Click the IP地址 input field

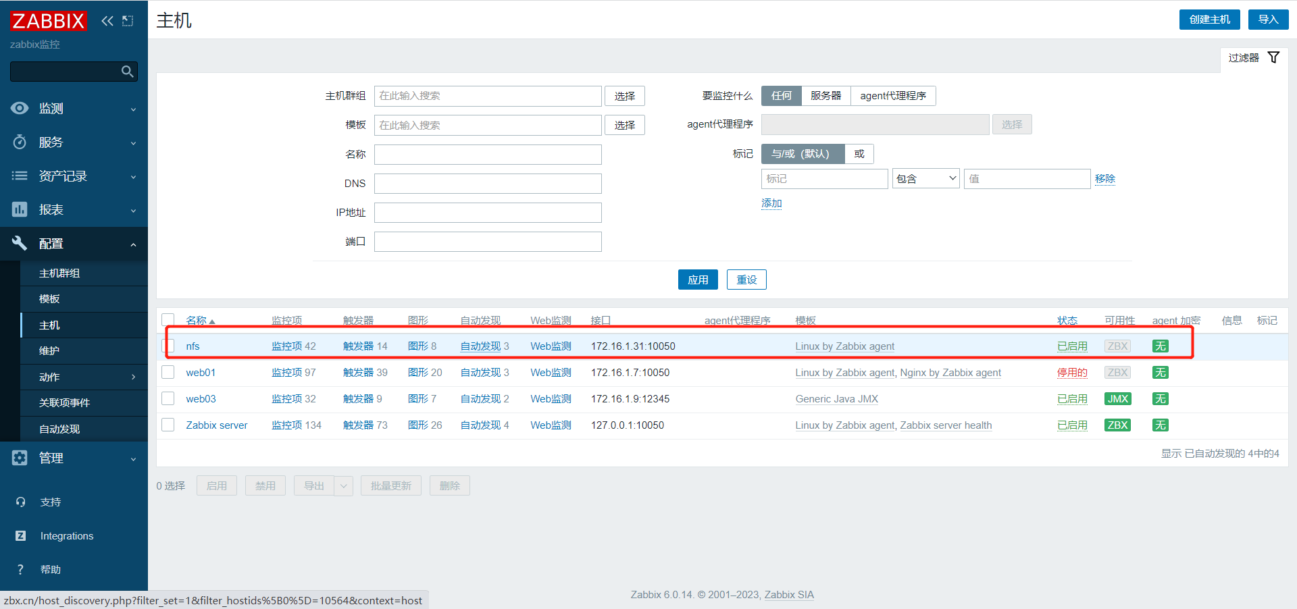(x=488, y=213)
